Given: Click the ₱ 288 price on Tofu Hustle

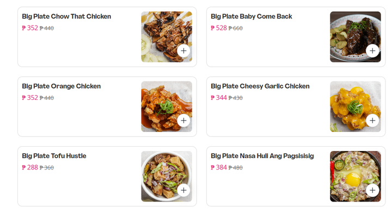Looking at the screenshot, I should [30, 167].
